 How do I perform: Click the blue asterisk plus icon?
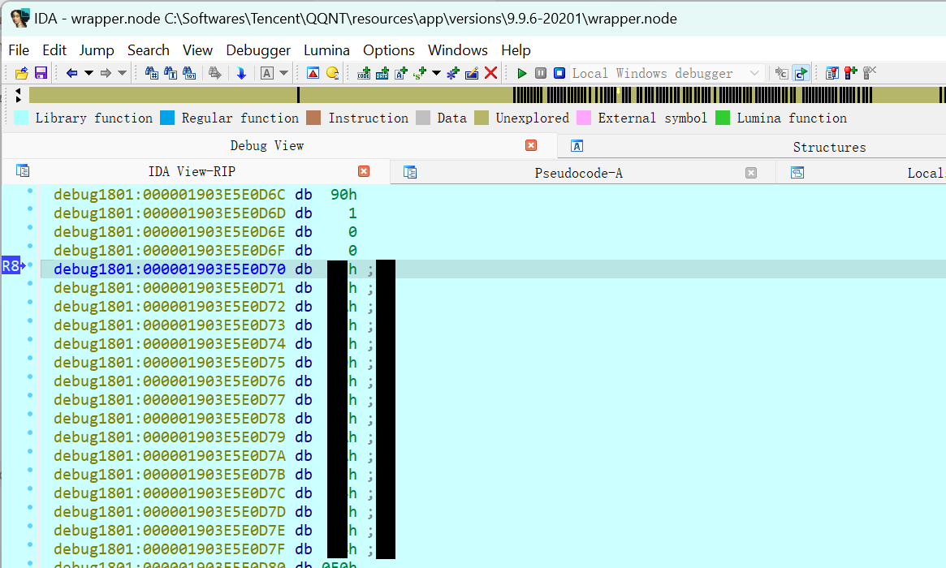click(x=453, y=74)
